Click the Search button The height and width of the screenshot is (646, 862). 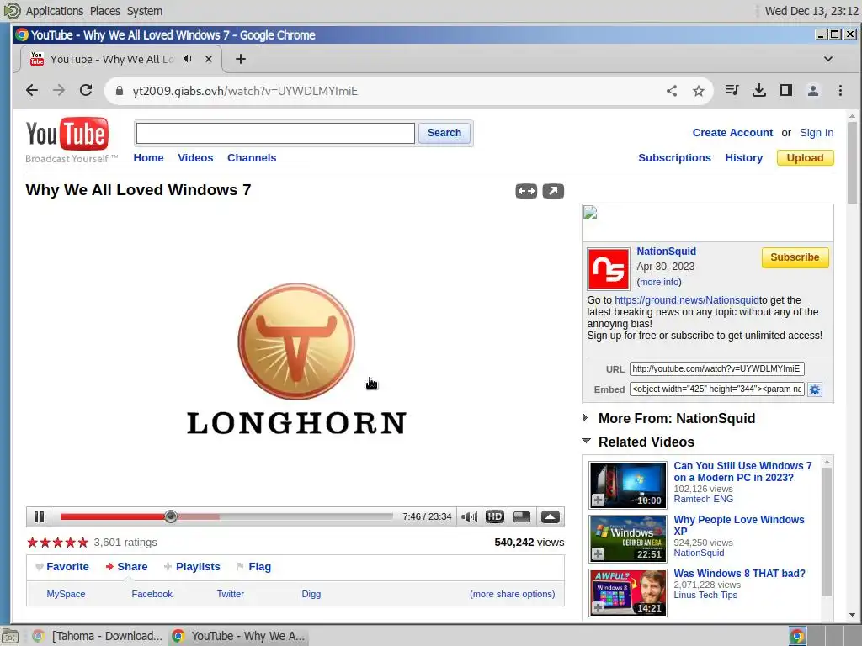[x=444, y=133]
